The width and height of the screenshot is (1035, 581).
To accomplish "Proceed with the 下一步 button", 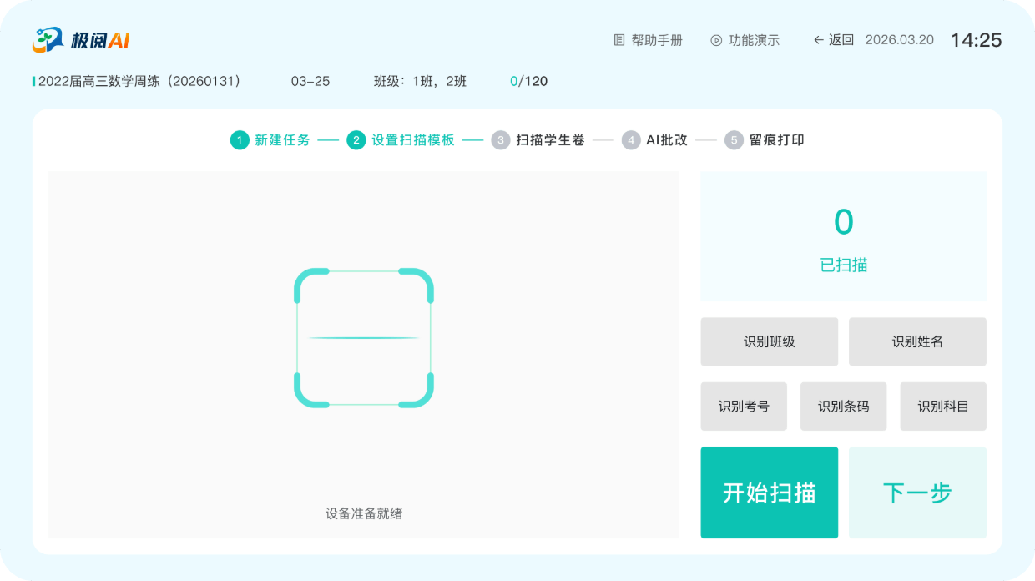I will tap(917, 493).
